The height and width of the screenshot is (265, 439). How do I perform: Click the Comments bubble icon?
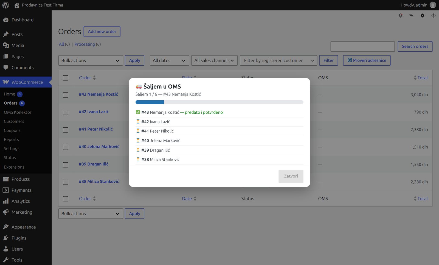(x=6, y=68)
